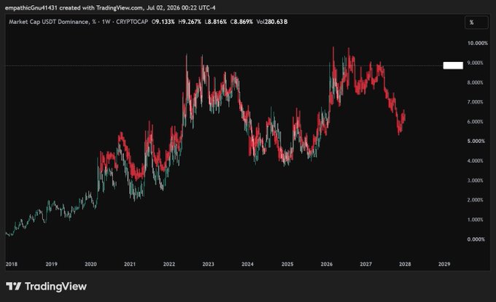Screen dimensions: 496x302
Task: Click the 9.000% price axis label
Action: point(476,63)
